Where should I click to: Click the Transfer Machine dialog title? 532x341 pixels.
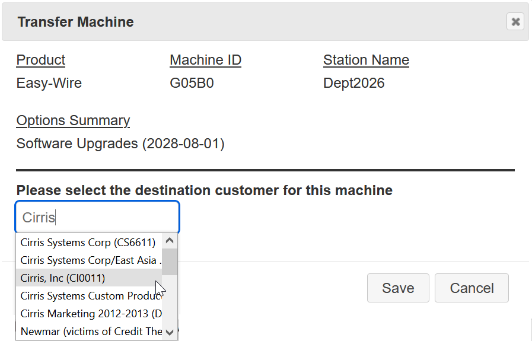click(76, 22)
